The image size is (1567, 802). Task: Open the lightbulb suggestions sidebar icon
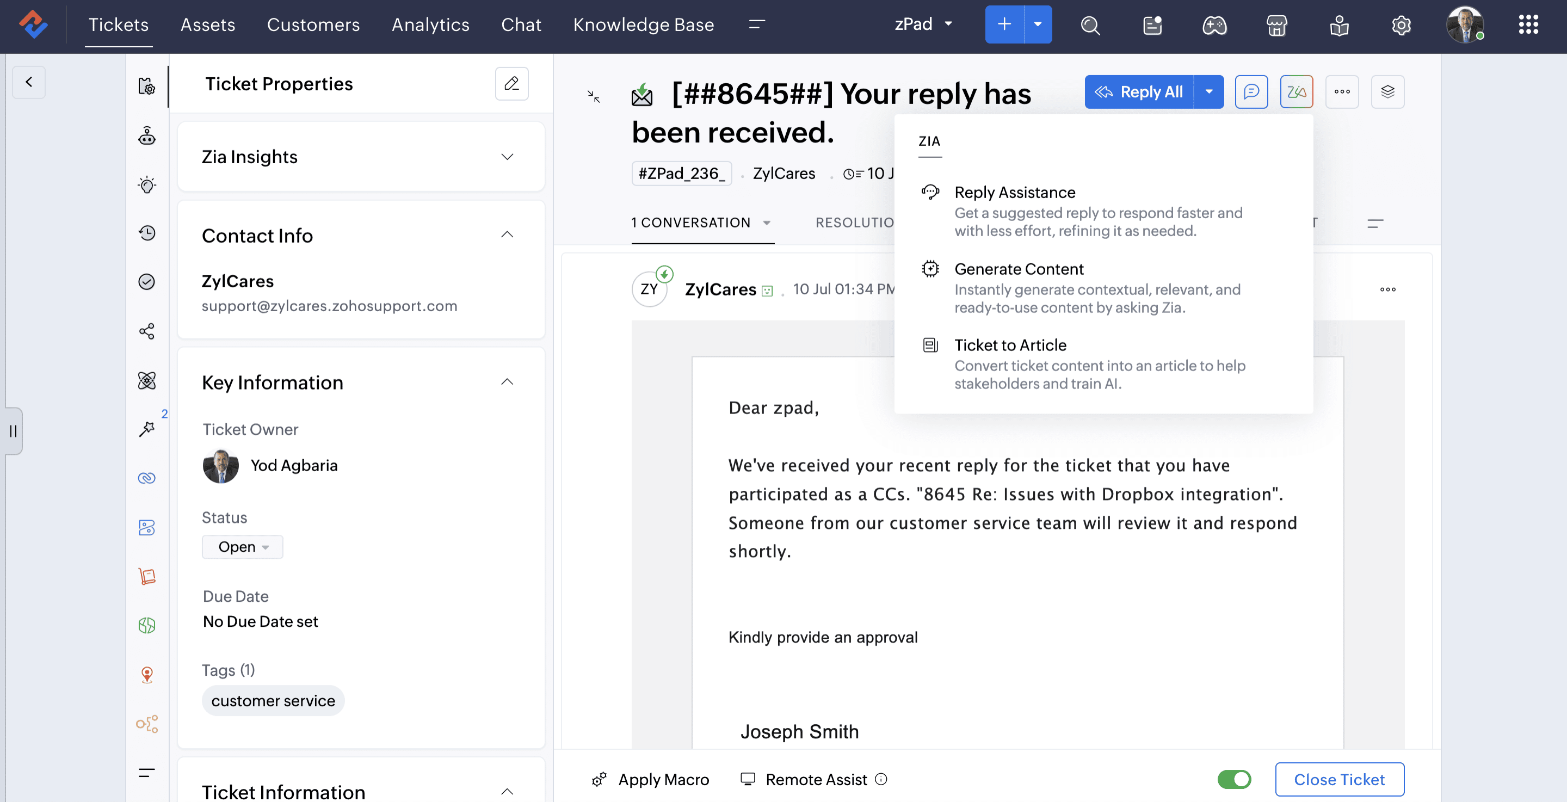[x=146, y=184]
